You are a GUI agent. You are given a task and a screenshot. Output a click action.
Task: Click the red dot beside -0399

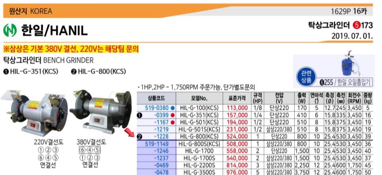[173, 115]
